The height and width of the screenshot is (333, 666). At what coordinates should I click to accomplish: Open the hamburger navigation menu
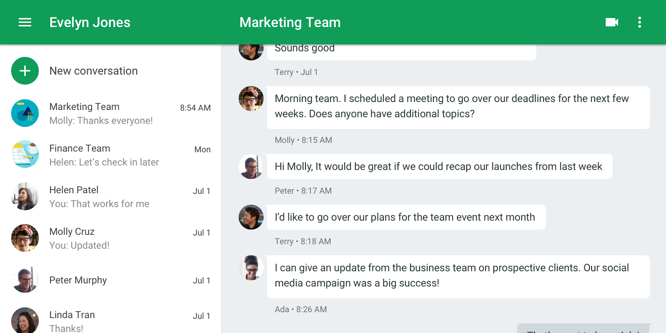pos(25,22)
